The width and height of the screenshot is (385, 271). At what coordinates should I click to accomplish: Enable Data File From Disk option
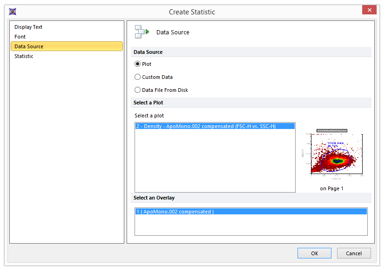pos(138,90)
